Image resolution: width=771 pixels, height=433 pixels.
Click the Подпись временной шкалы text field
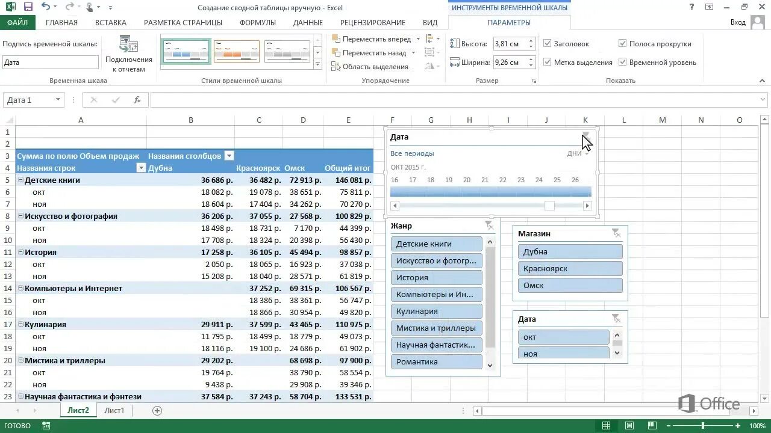[x=51, y=62]
